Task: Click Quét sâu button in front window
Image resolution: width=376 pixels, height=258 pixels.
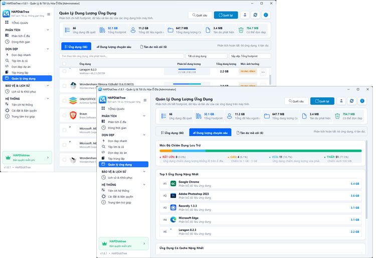Action: point(296,101)
